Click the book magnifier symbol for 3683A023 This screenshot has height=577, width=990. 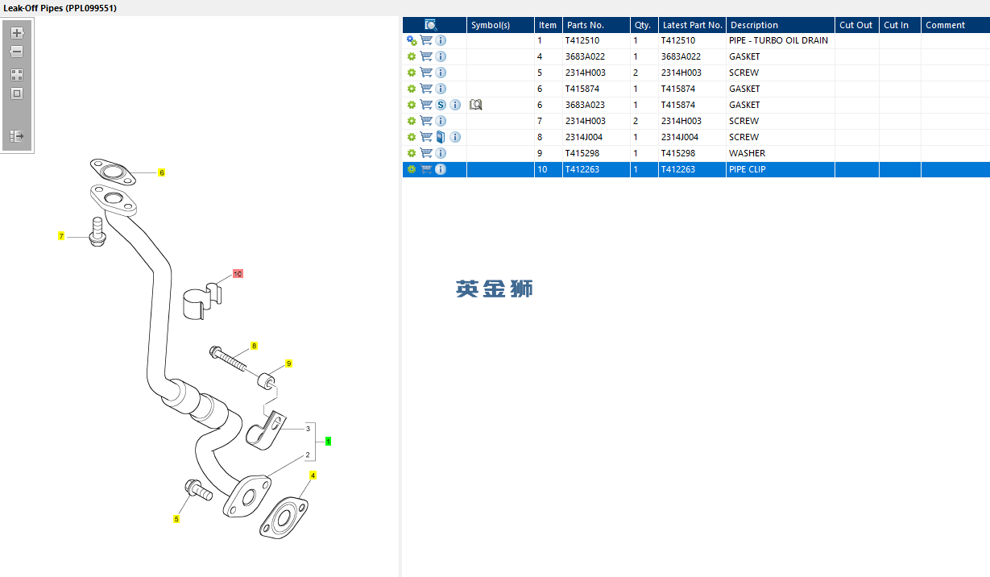tap(476, 105)
